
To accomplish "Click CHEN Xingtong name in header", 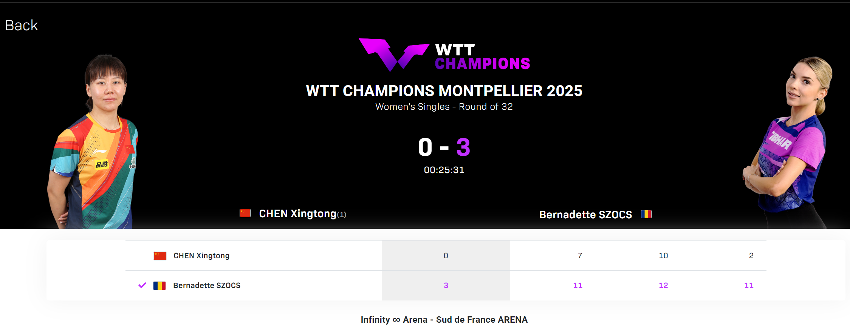I will coord(297,214).
